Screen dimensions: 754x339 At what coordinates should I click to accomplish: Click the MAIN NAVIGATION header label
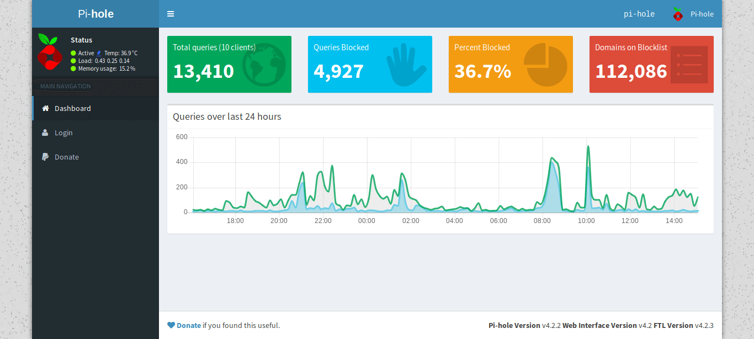pos(66,86)
